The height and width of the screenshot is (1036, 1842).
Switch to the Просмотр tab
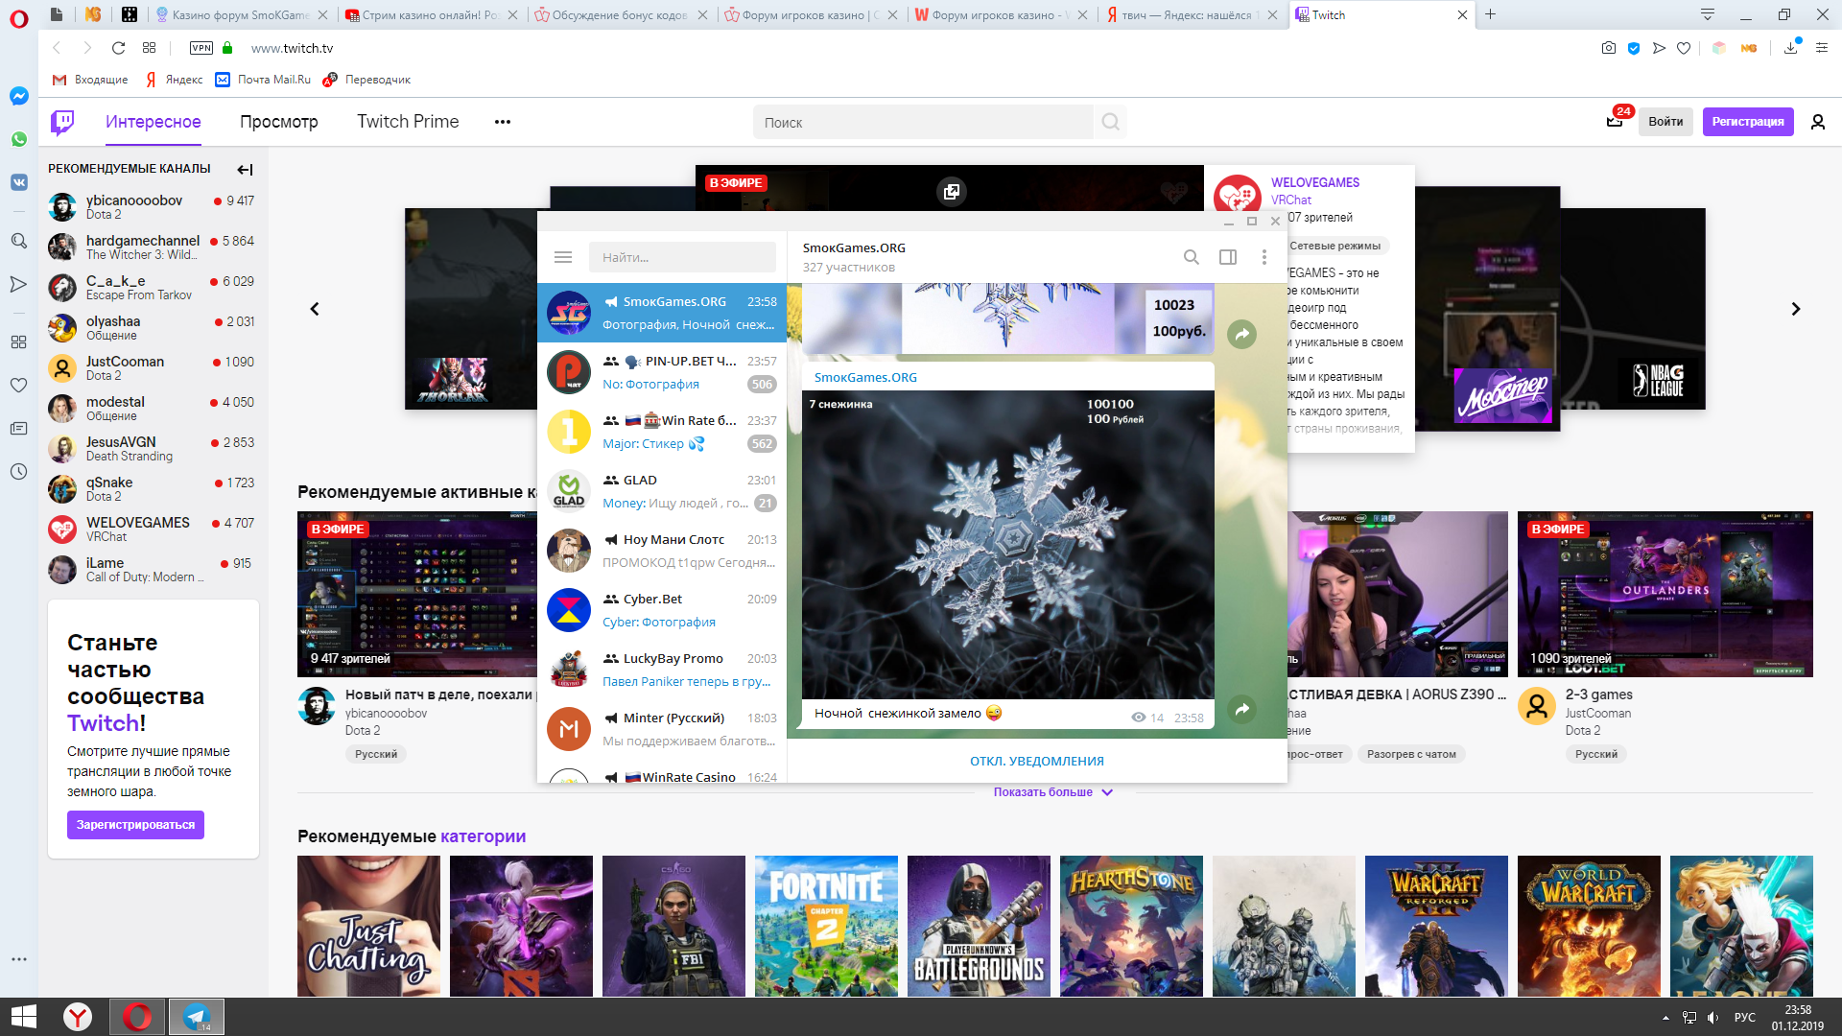pyautogui.click(x=278, y=122)
